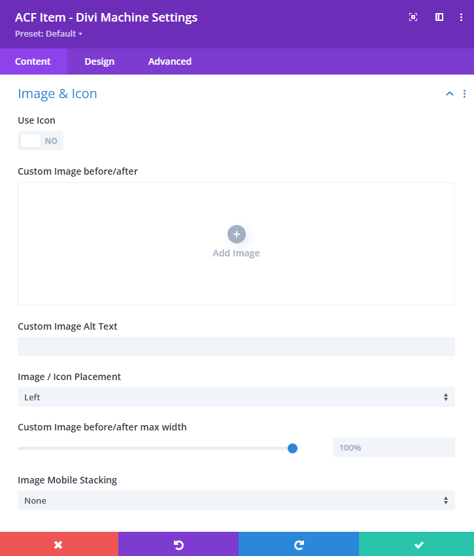
Task: Open the Image & Icon section options menu
Action: point(464,94)
